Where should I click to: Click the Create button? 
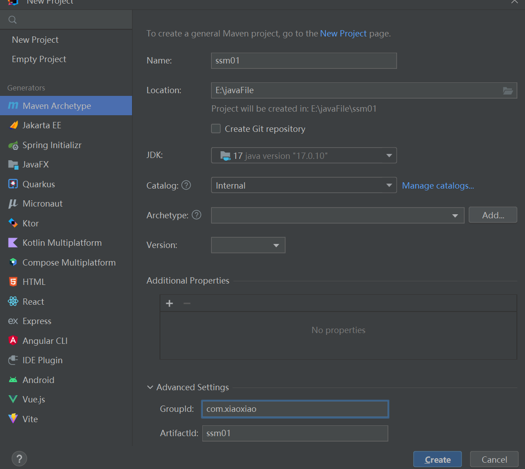point(437,459)
